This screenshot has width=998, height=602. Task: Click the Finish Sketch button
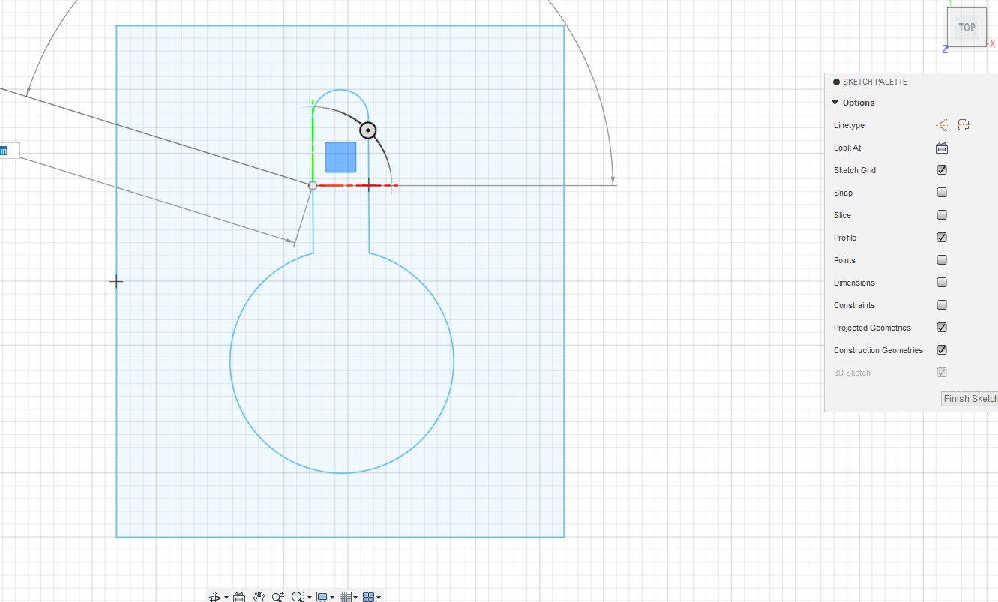970,399
